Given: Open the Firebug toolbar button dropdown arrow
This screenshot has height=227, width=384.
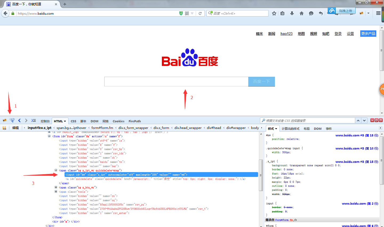Looking at the screenshot, I should point(368,13).
